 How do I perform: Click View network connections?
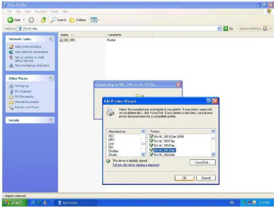[31, 52]
